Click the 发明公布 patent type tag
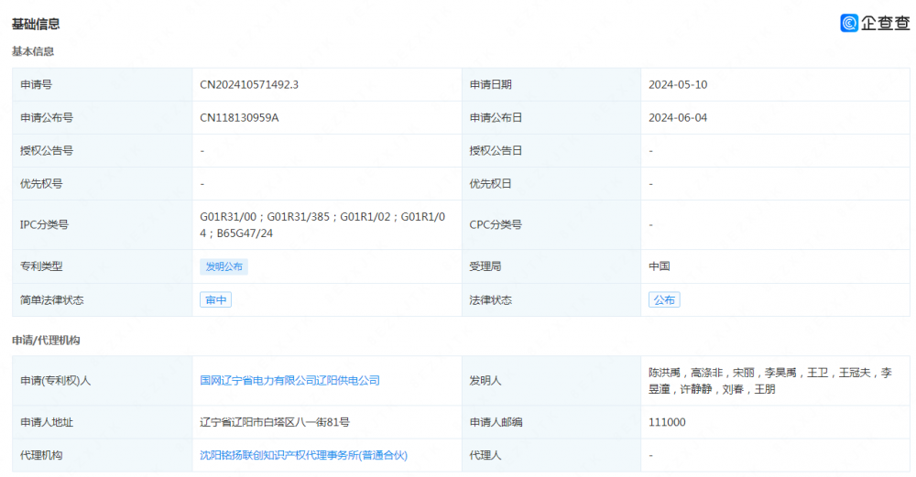Viewport: 916px width, 477px height. pos(224,266)
